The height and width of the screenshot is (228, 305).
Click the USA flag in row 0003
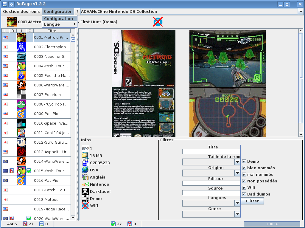click(5, 56)
